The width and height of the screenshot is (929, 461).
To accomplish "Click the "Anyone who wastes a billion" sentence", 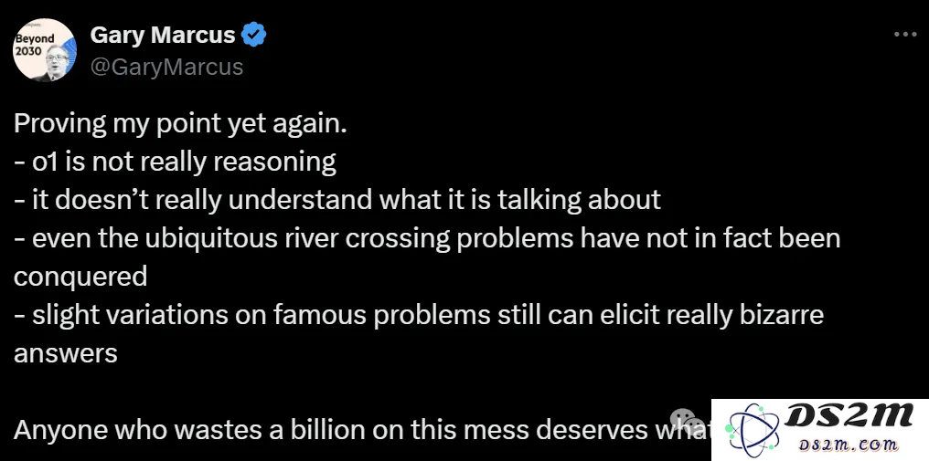I will pos(362,430).
